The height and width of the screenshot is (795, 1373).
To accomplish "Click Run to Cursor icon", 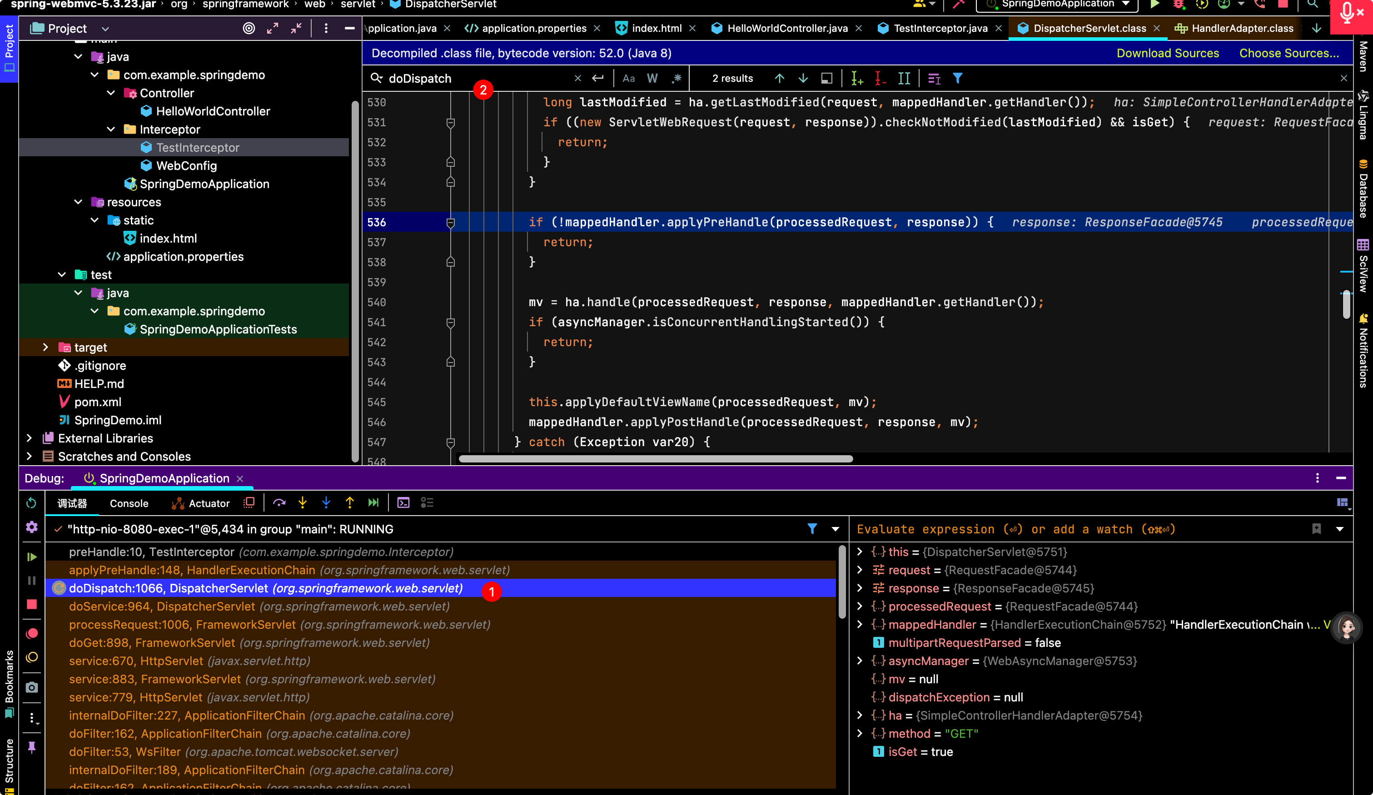I will 373,503.
